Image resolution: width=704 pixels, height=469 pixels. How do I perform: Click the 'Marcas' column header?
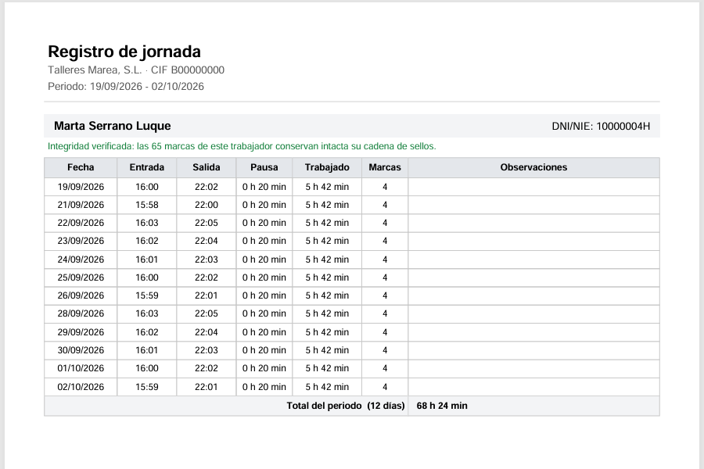click(385, 167)
